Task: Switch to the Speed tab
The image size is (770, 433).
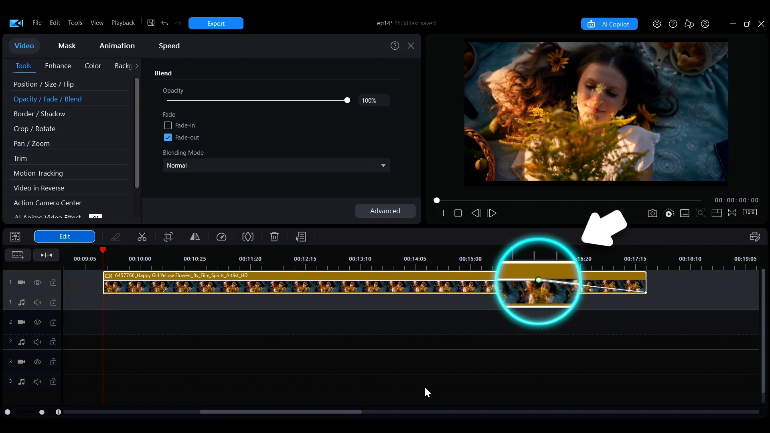Action: click(169, 46)
